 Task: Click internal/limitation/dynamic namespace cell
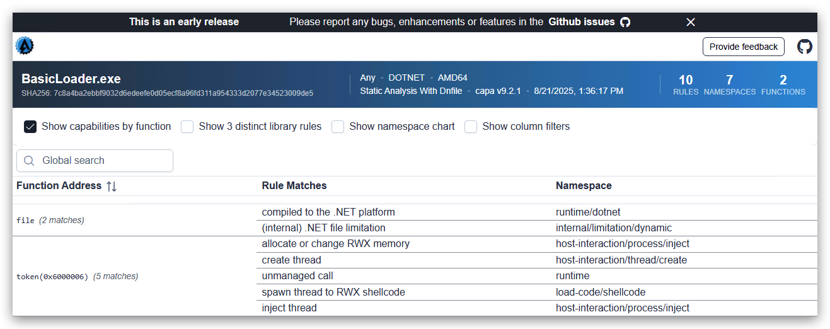click(614, 228)
